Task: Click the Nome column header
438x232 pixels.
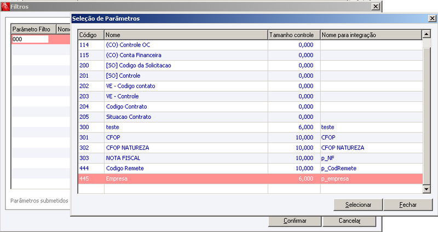Action: click(x=186, y=35)
